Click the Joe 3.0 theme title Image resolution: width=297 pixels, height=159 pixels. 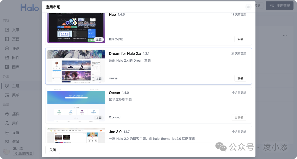(x=115, y=132)
